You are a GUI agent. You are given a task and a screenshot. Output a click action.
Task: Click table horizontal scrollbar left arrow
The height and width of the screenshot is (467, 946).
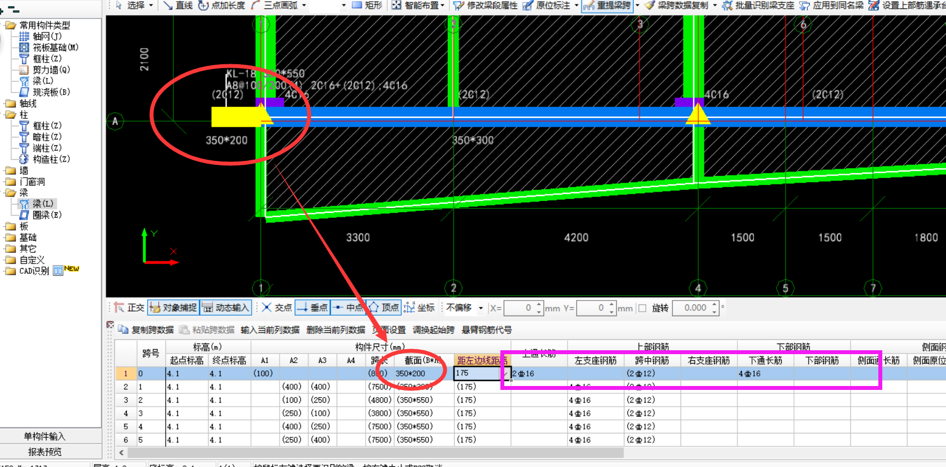pos(122,452)
